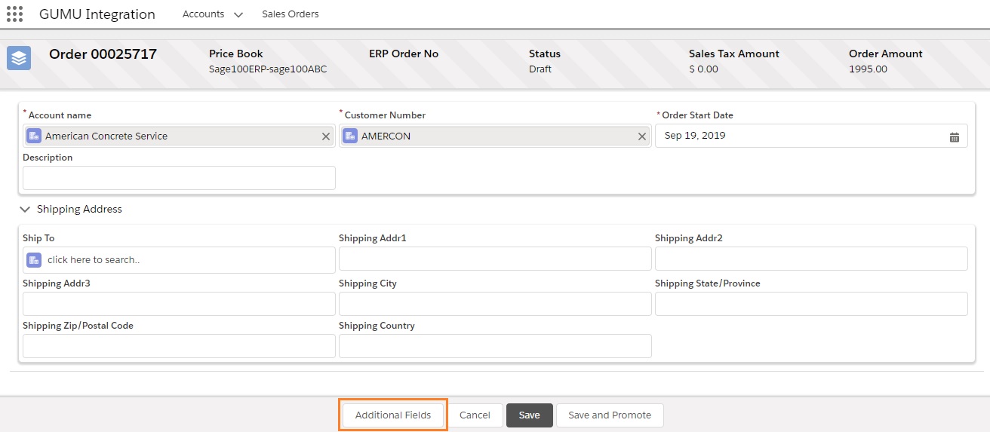Click the 1995.00 order amount value
The width and height of the screenshot is (990, 432).
coord(868,69)
